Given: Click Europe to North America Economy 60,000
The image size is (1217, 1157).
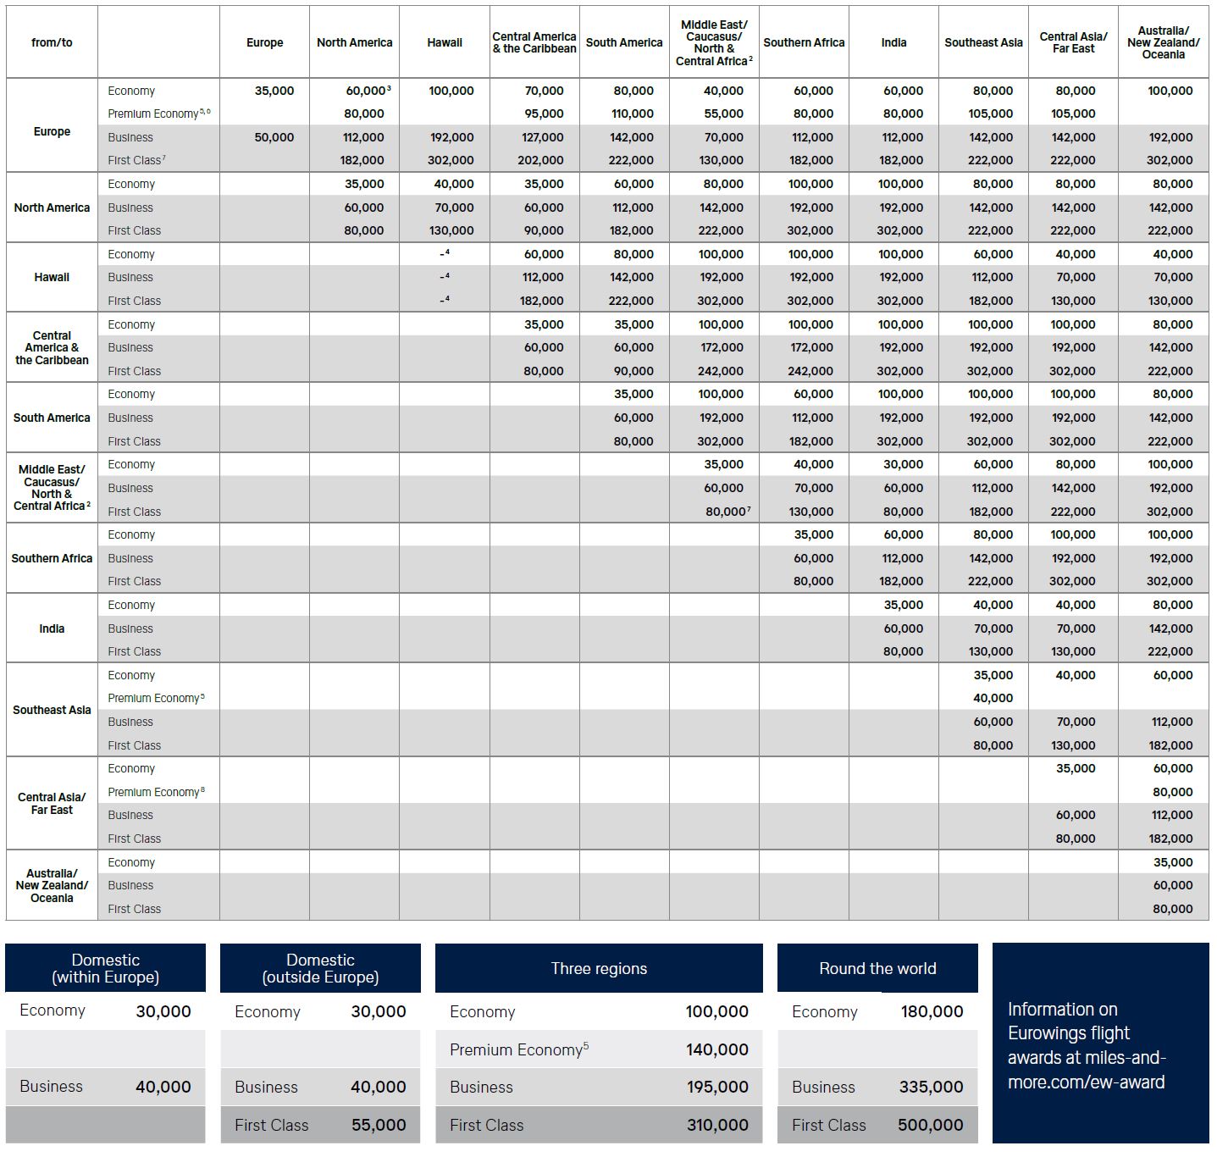Looking at the screenshot, I should coord(366,91).
